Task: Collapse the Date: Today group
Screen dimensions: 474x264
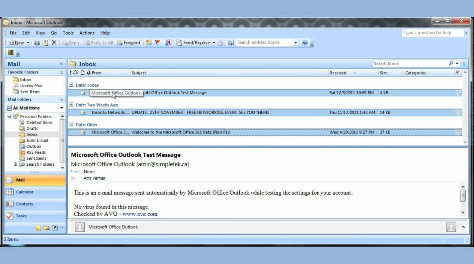Action: 71,85
